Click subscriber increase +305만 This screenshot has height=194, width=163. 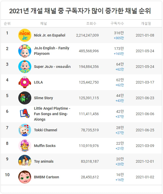[x=119, y=38]
